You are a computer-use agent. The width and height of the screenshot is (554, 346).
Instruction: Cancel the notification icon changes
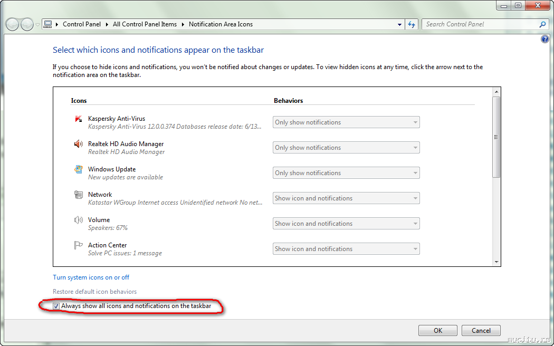481,331
